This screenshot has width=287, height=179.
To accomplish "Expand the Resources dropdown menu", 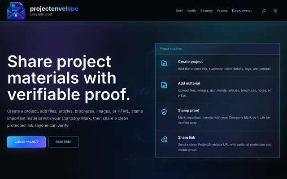I will point(242,11).
